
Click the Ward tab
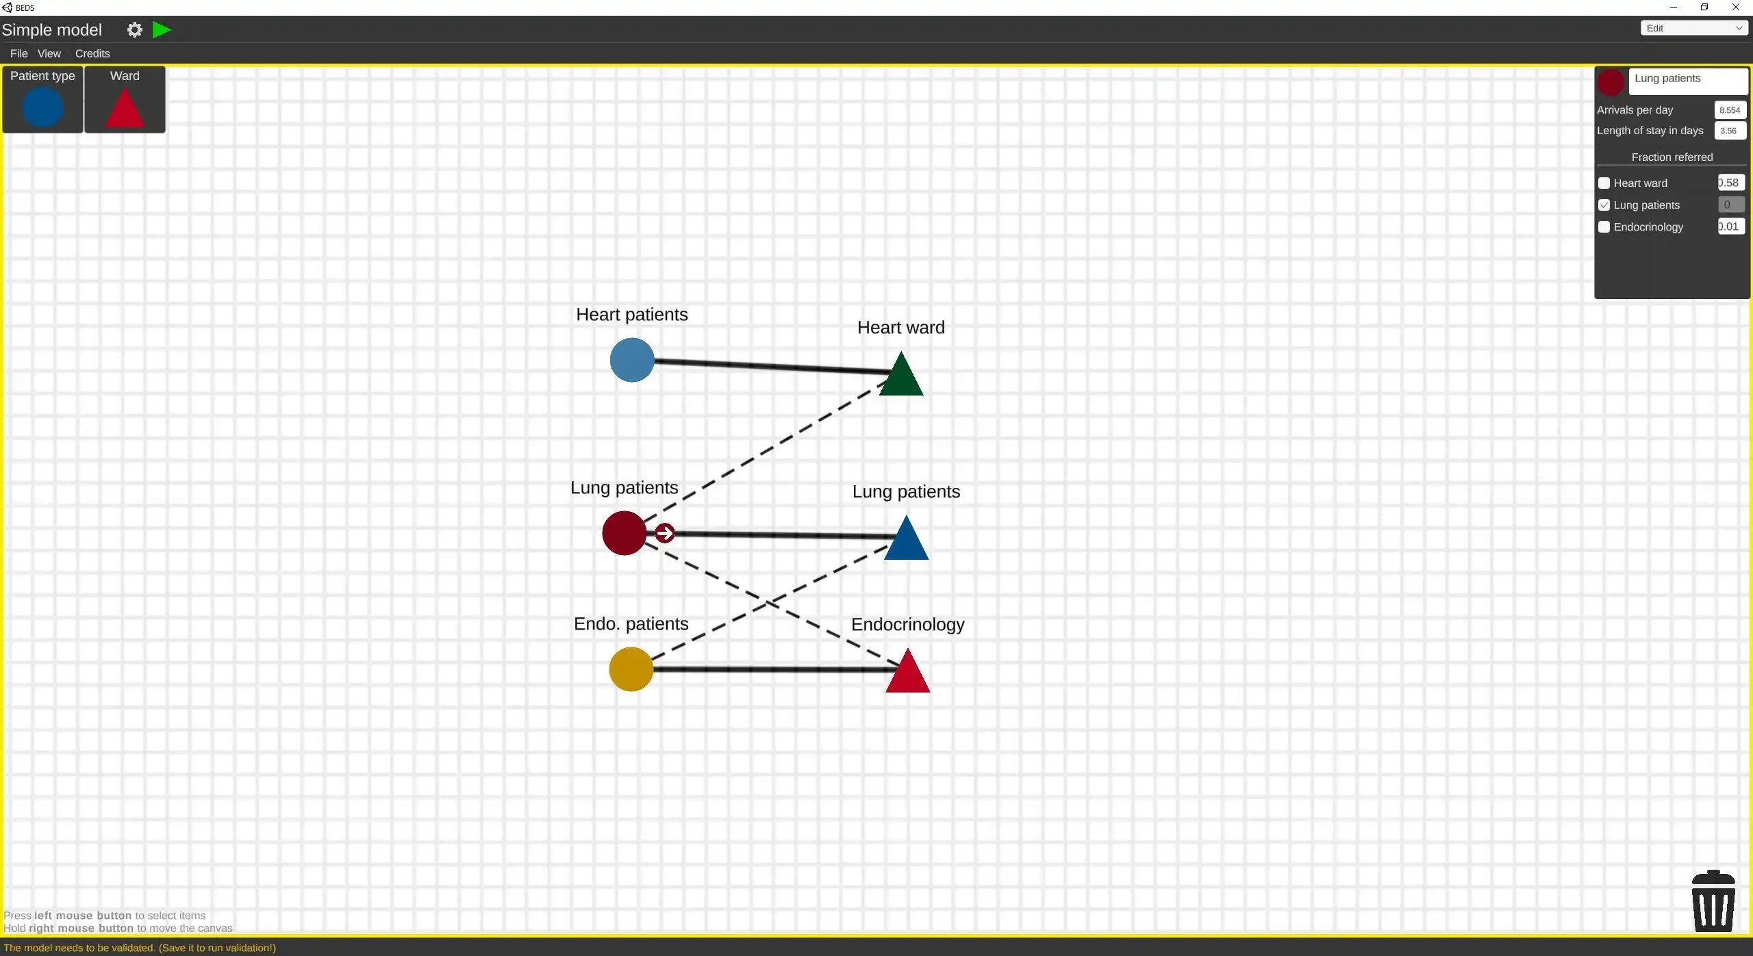[124, 99]
